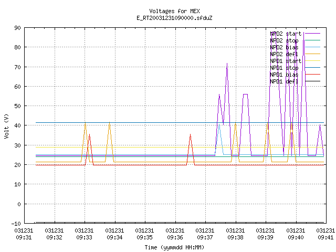Click the x-axis time label 09:32
336x252 pixels.
point(54,237)
